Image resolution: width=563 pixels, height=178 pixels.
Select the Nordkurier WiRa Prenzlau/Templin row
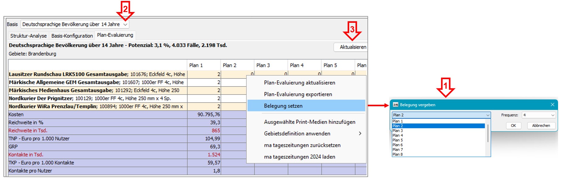[x=98, y=106]
